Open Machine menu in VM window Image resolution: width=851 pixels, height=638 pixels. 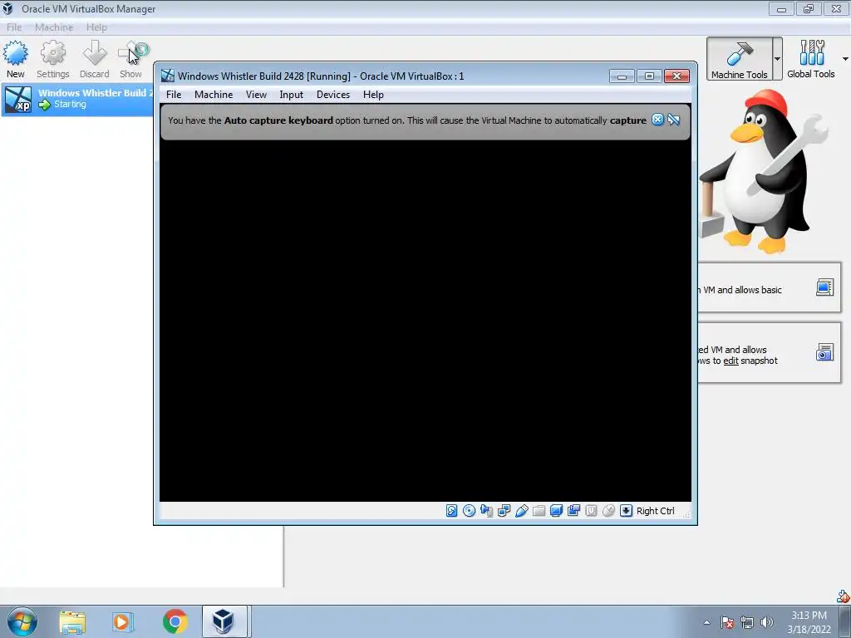[x=214, y=95]
